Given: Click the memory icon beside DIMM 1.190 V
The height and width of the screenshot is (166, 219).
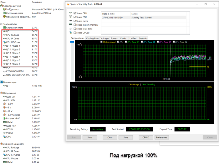Looking at the screenshot, I should point(4,122).
